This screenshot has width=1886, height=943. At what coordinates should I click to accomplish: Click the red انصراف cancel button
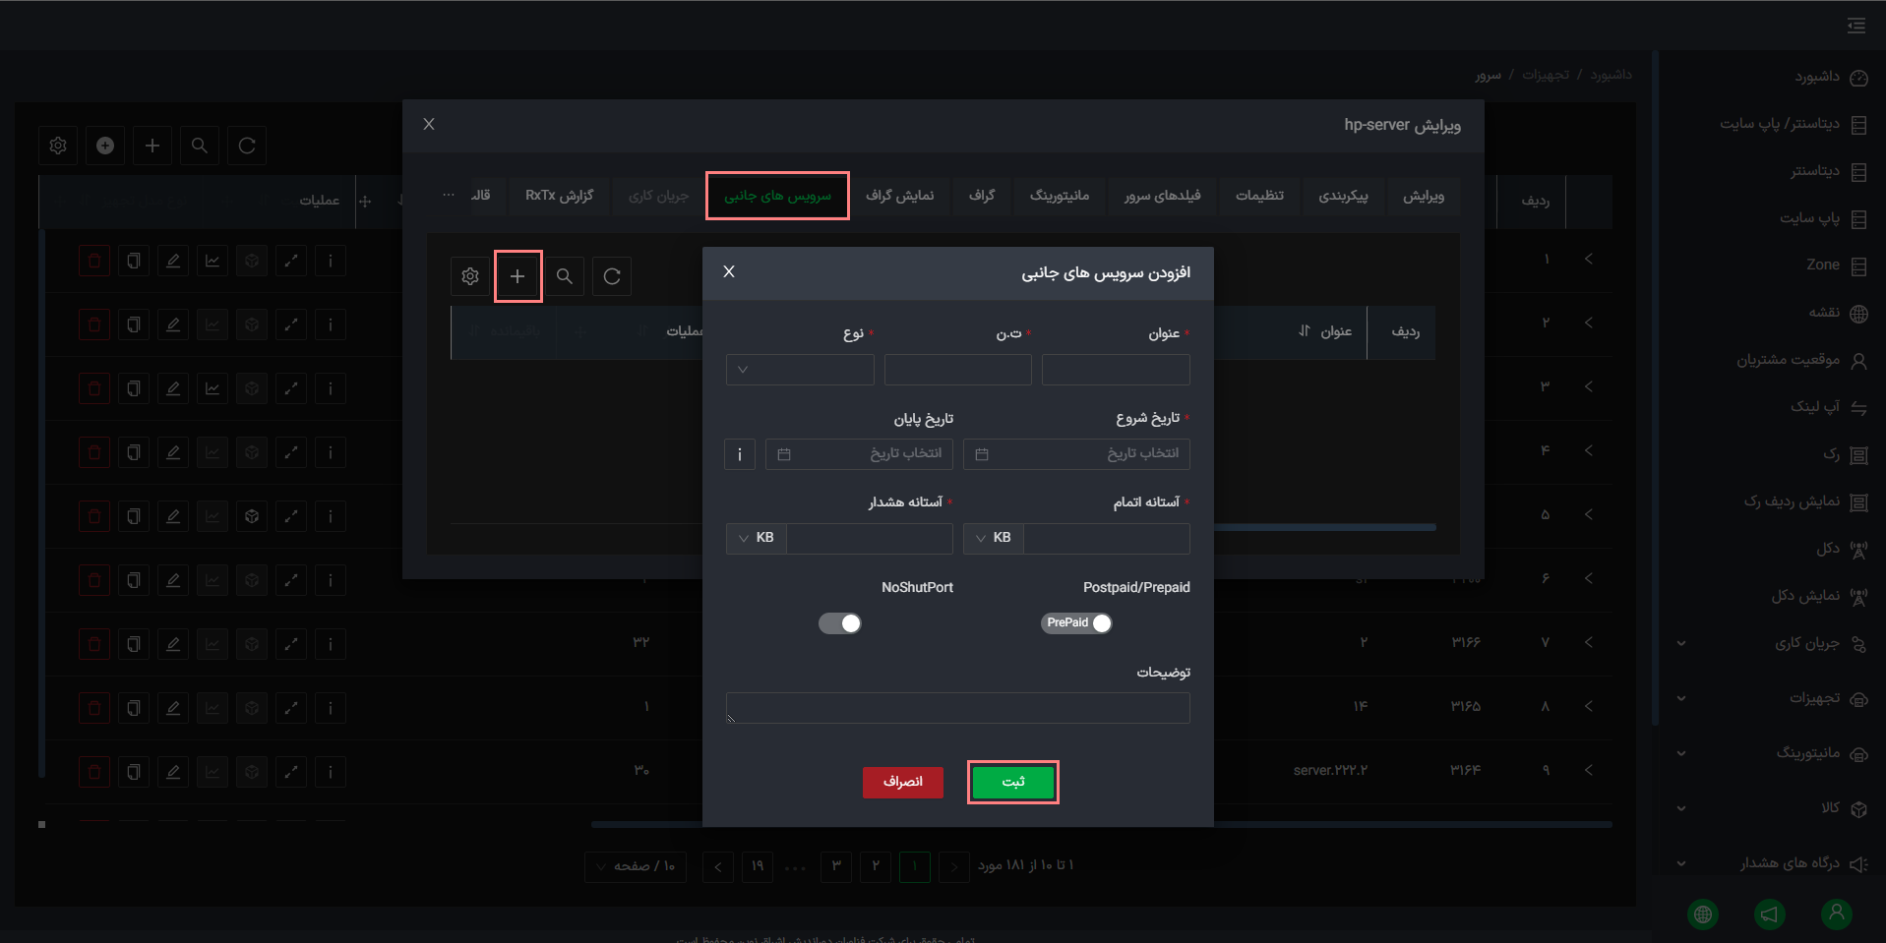click(x=903, y=783)
